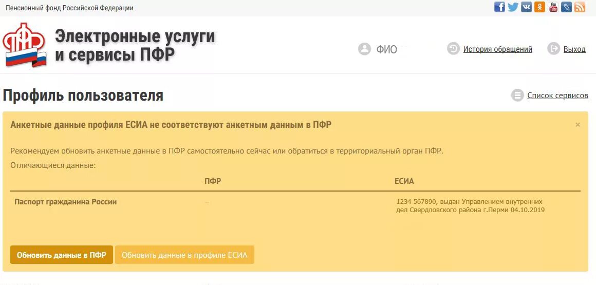The width and height of the screenshot is (596, 285).
Task: Click the services list icon
Action: point(517,95)
